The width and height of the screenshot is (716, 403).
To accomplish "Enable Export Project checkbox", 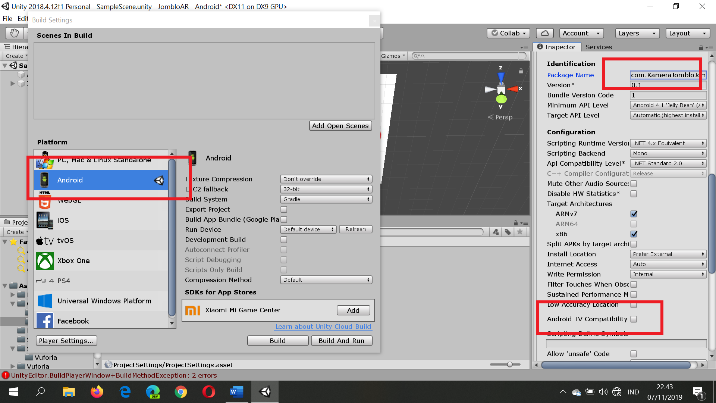I will coord(284,209).
